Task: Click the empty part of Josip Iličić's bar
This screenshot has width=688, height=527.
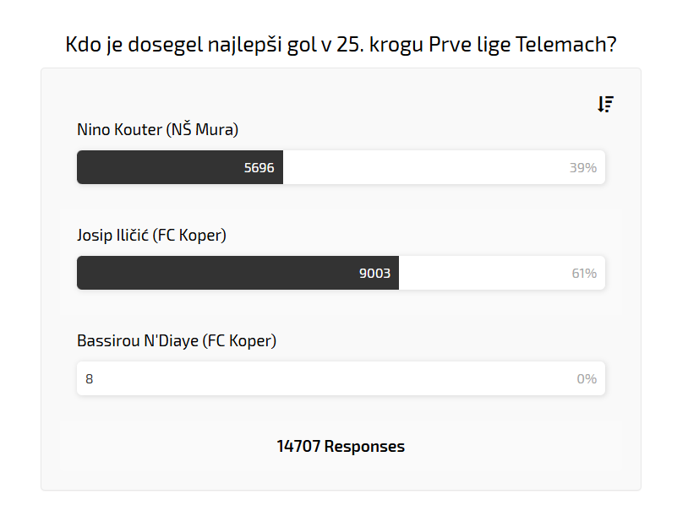Action: [x=482, y=273]
